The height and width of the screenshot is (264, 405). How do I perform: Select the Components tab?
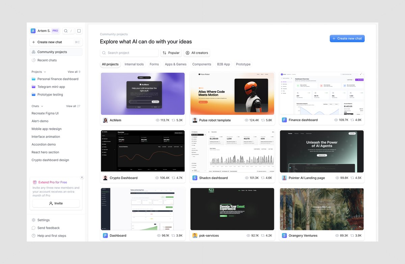pyautogui.click(x=202, y=64)
